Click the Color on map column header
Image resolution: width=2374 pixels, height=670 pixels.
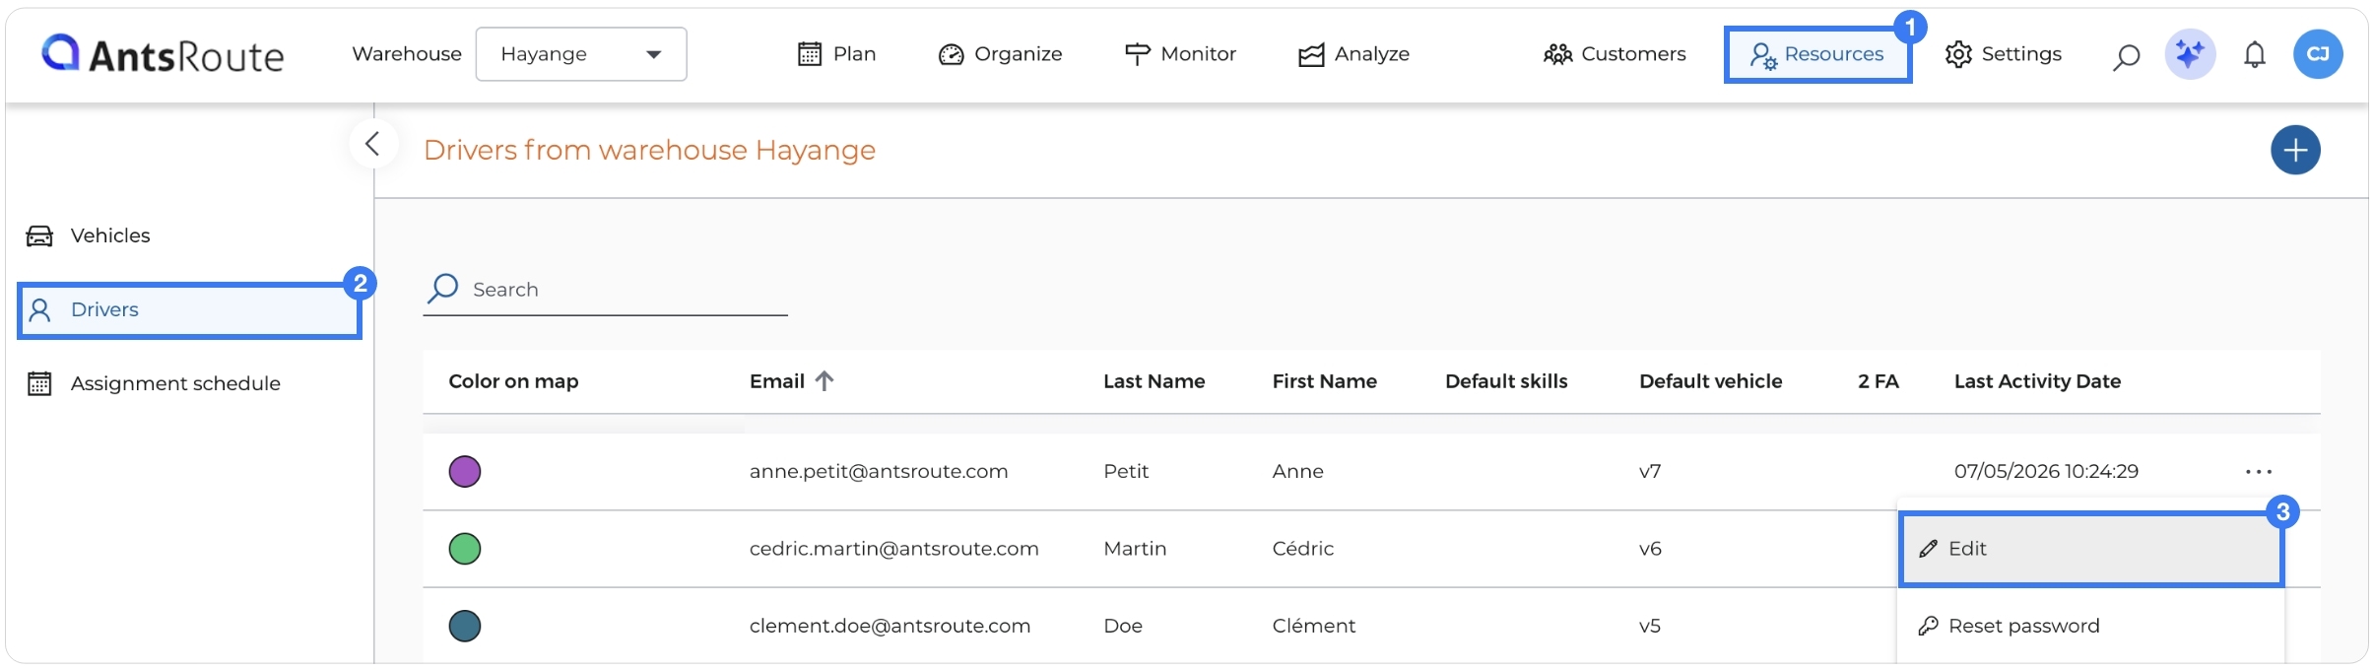[x=513, y=381]
